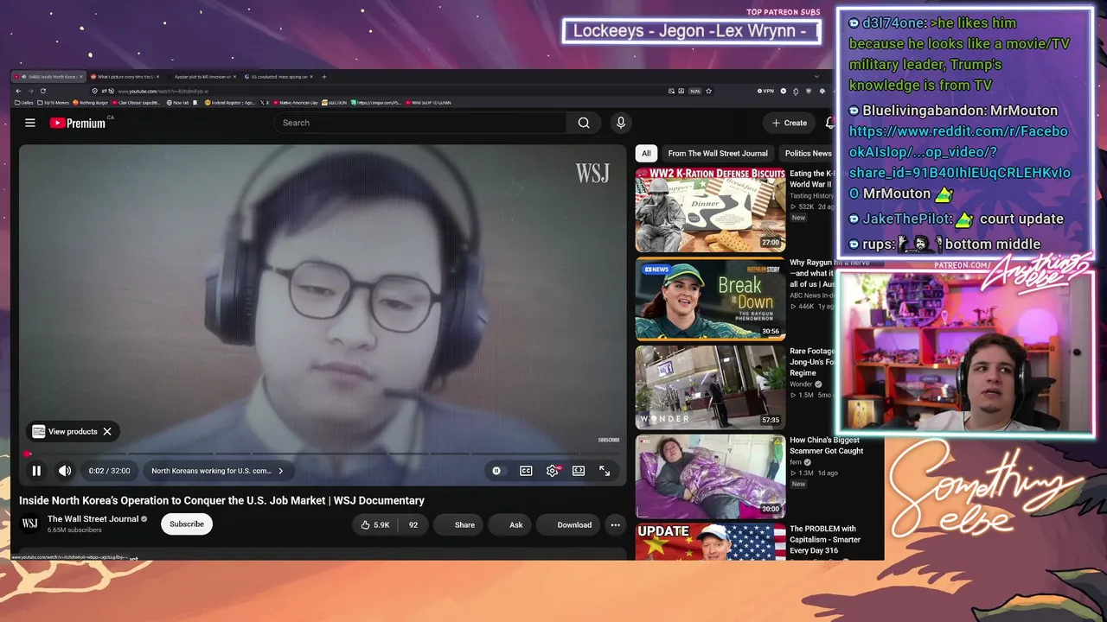Switch to the North Korea browser tab
This screenshot has height=622, width=1107.
[50, 77]
